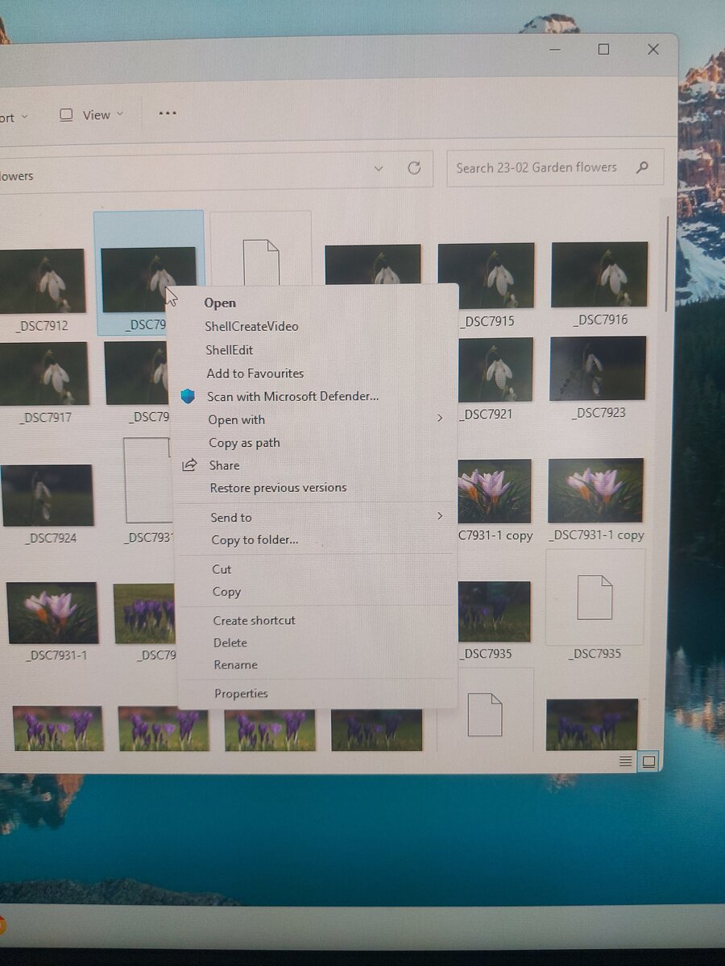Screen dimensions: 725x966
Task: Select the _DSC7921 photo thumbnail
Action: coord(495,369)
